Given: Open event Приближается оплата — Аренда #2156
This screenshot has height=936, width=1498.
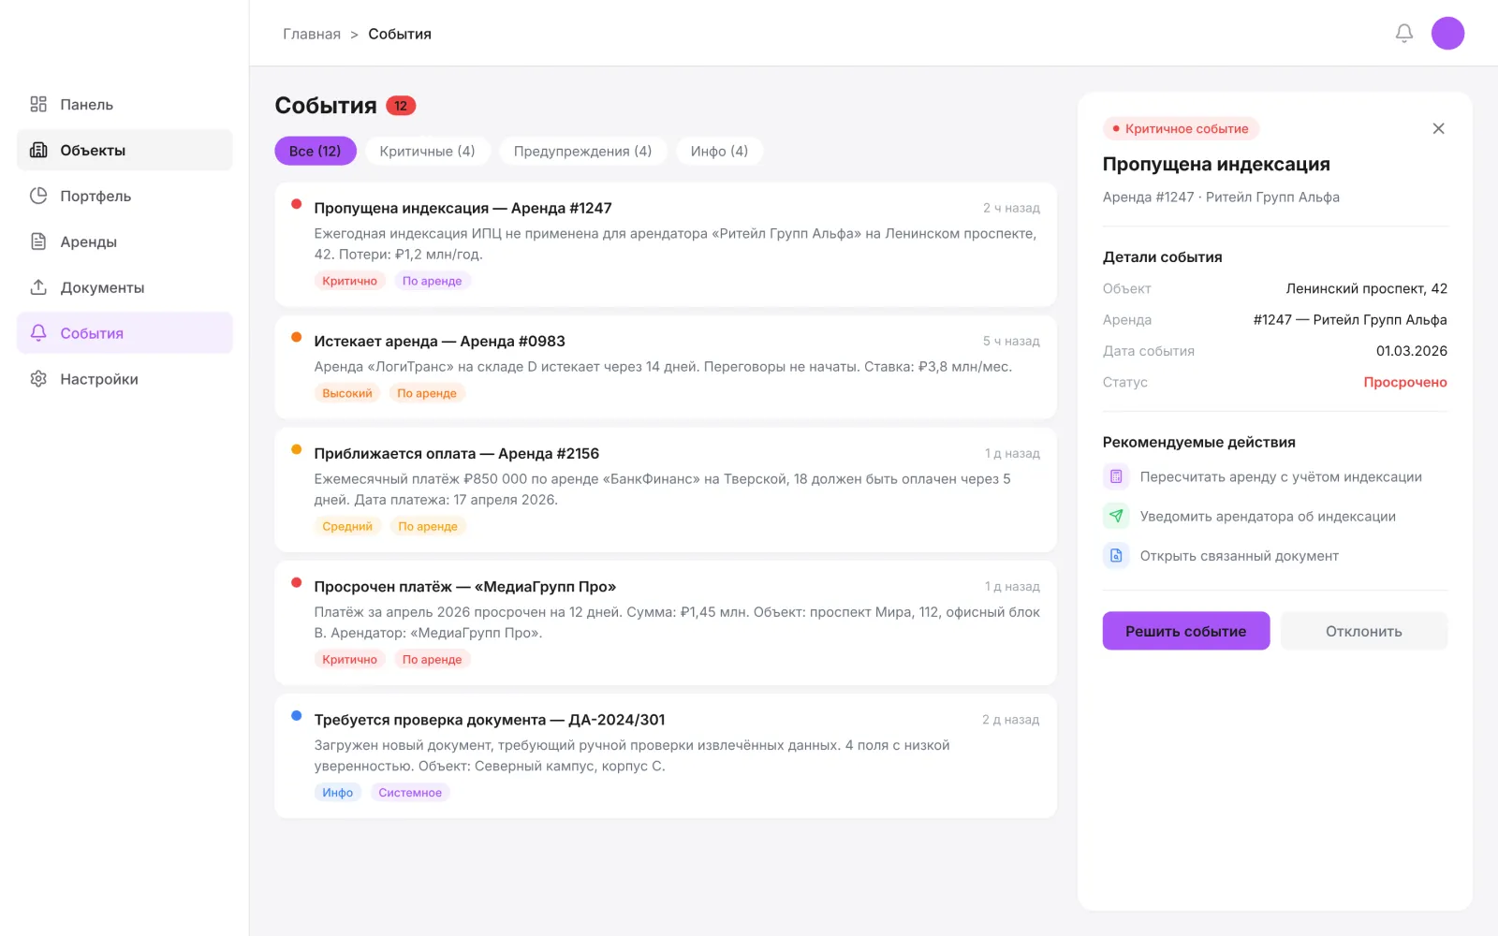Looking at the screenshot, I should (x=666, y=490).
